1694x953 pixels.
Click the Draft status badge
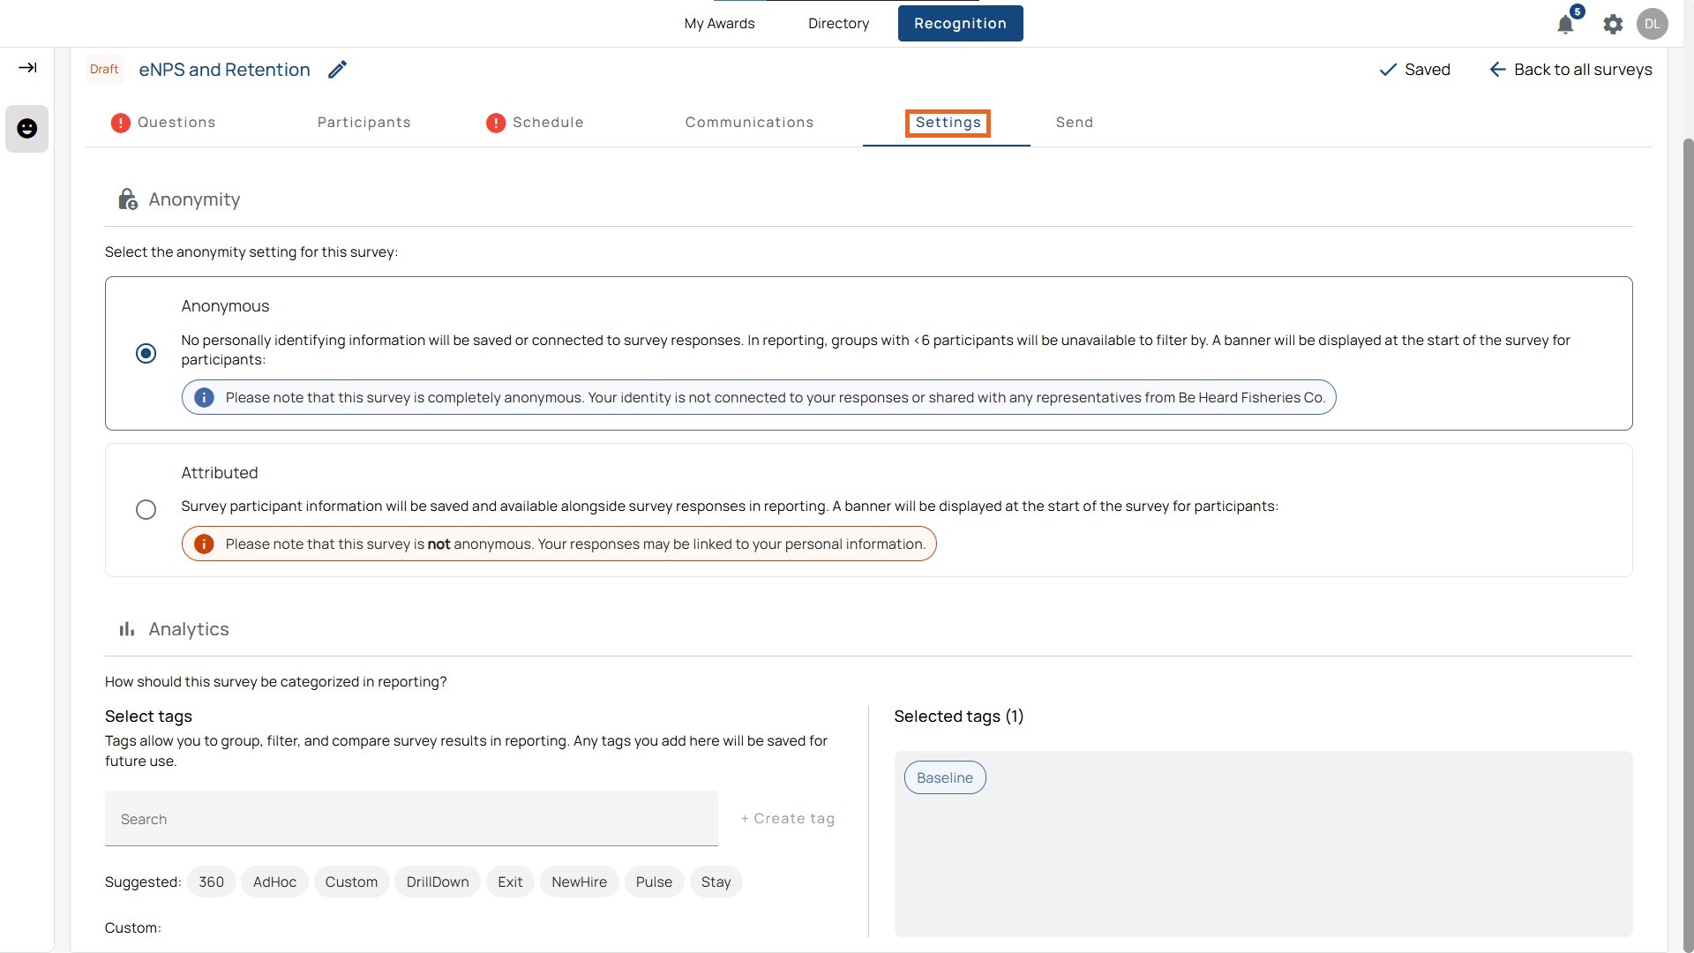(104, 69)
